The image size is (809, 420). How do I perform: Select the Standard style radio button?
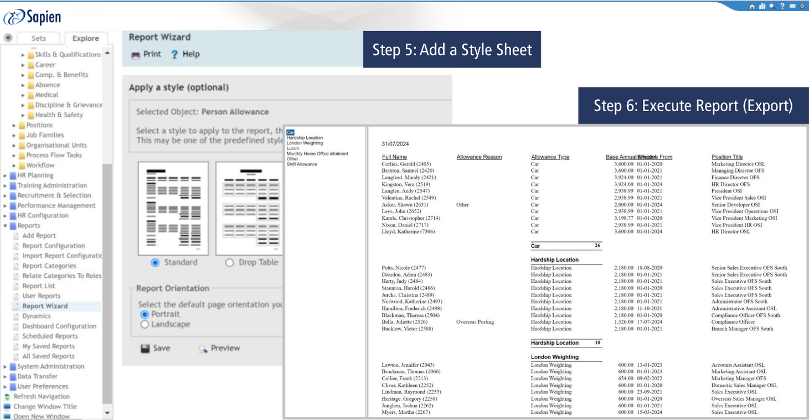(x=155, y=263)
